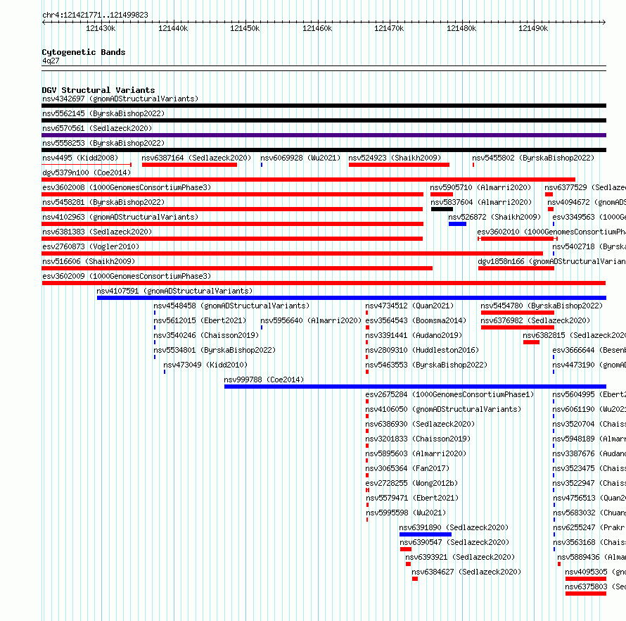Open nsv6376982 (Sedlazeck2020) label
Screen dimensions: 626x621
pyautogui.click(x=535, y=320)
